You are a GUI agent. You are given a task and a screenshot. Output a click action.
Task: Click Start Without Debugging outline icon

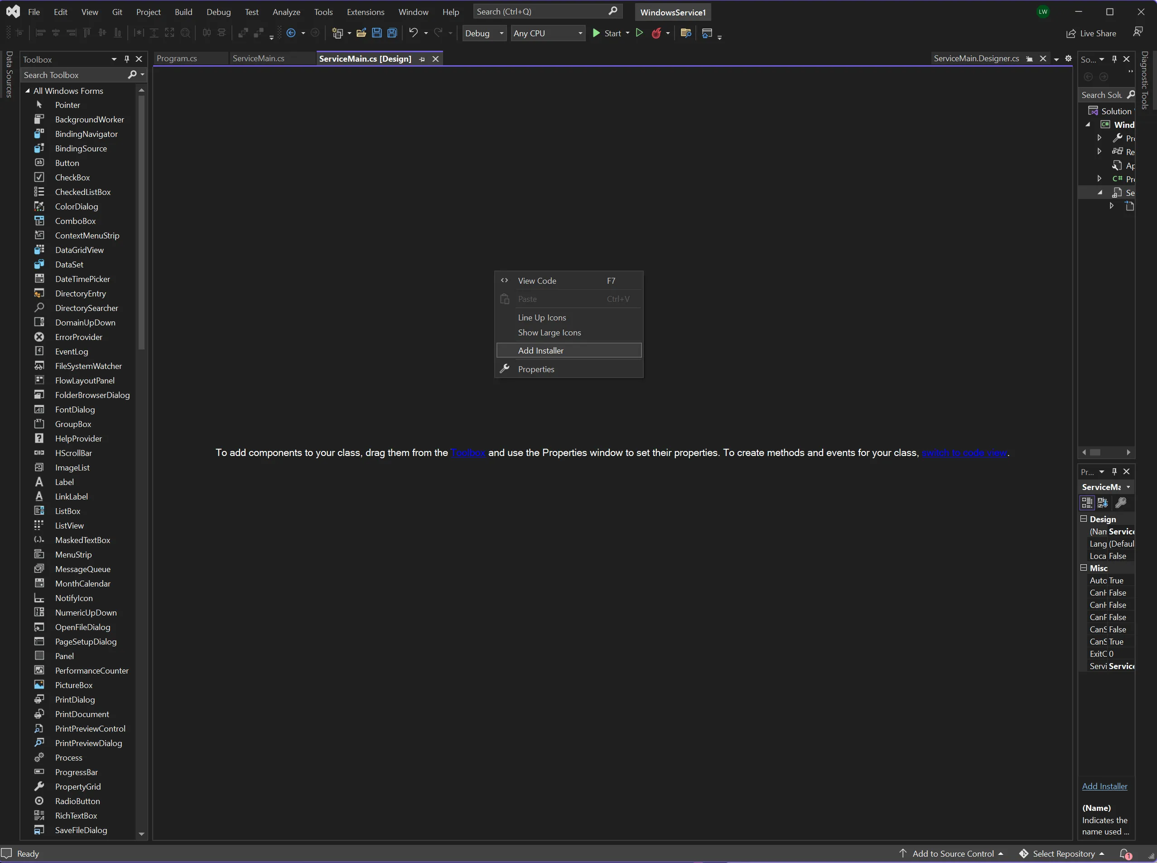(x=639, y=33)
